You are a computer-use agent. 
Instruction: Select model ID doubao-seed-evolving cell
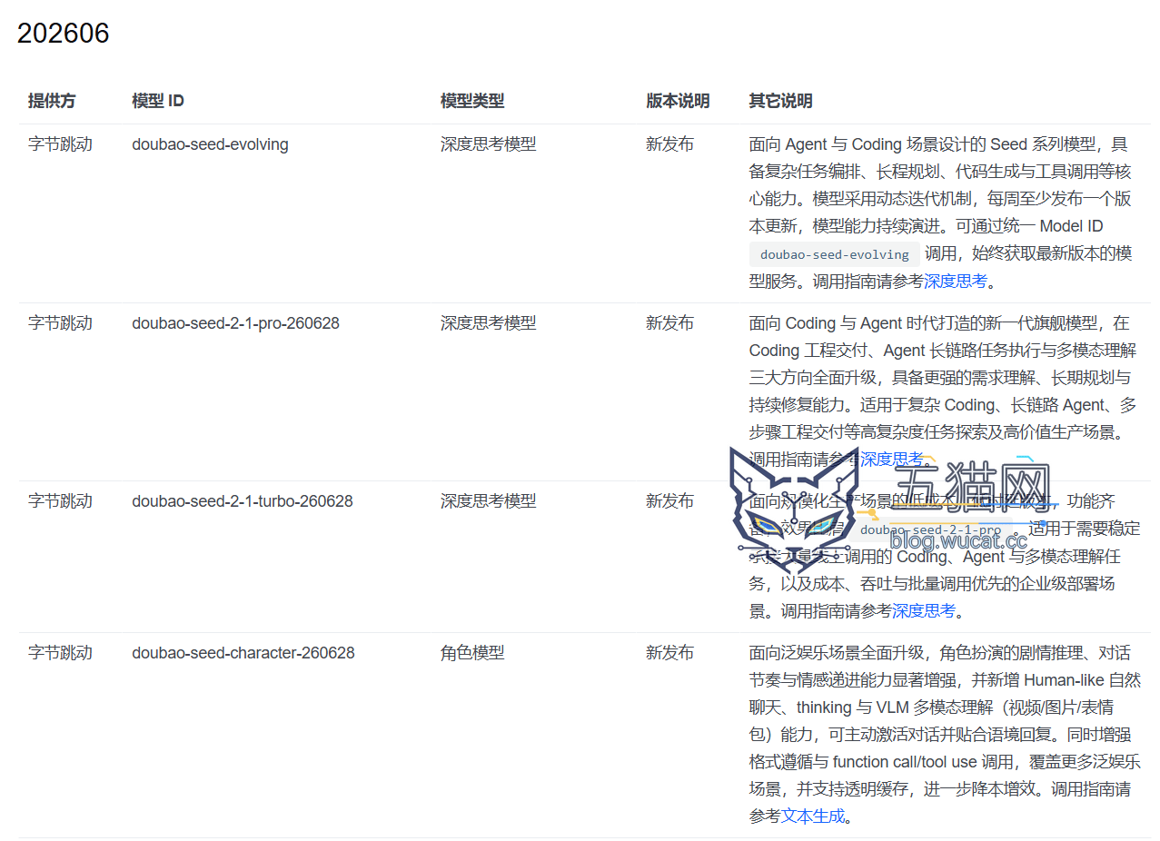(210, 144)
